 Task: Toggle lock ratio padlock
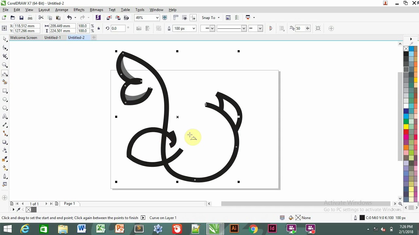tap(99, 28)
